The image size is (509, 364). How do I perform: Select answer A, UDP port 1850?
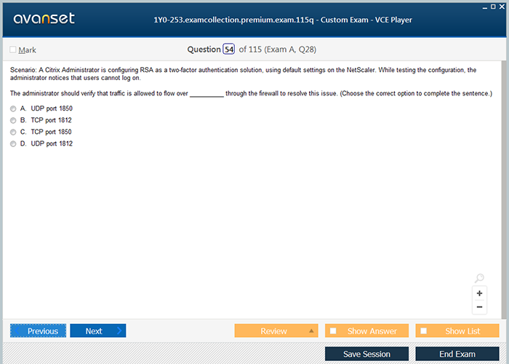click(13, 108)
